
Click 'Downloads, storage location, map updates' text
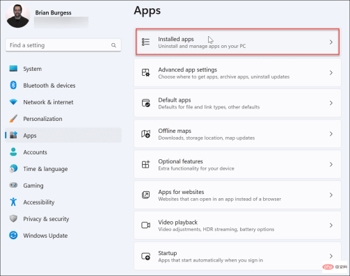pyautogui.click(x=206, y=138)
